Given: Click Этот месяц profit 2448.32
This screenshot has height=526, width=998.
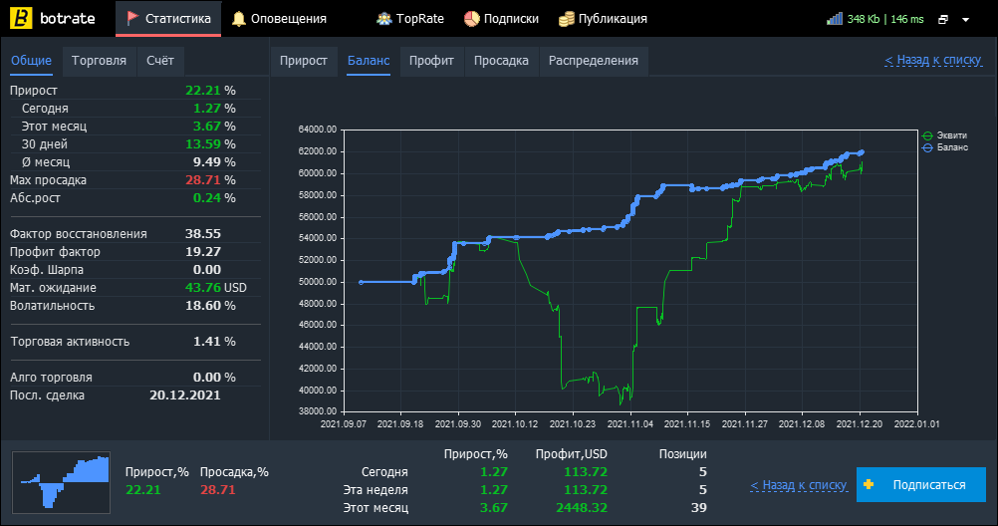Looking at the screenshot, I should [x=582, y=507].
